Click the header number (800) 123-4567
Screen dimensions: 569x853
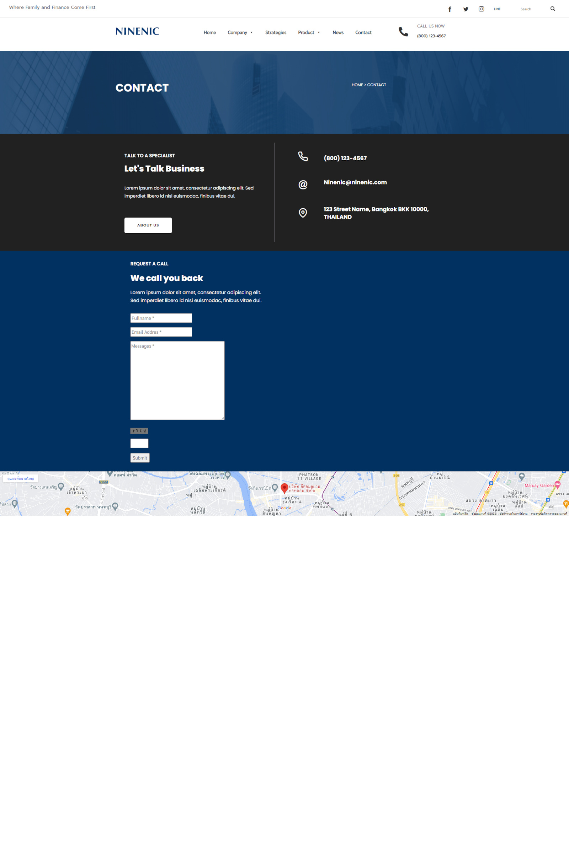pos(431,36)
